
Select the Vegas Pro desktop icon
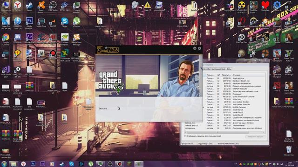click(x=6, y=23)
